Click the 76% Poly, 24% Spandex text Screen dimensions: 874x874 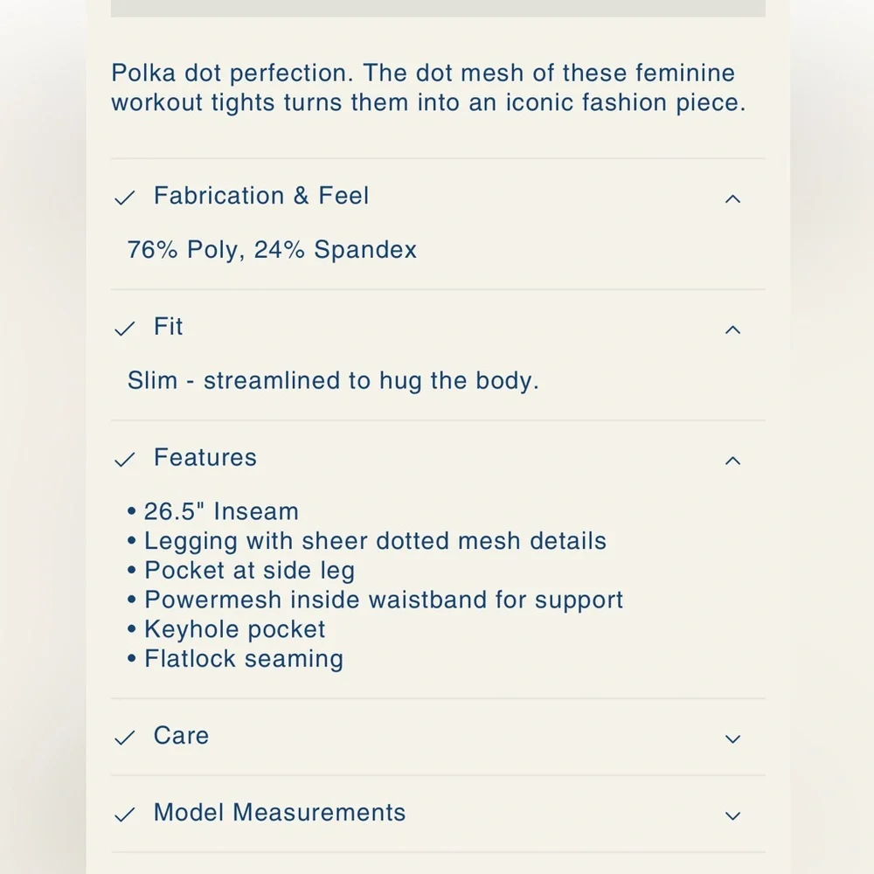(x=272, y=250)
